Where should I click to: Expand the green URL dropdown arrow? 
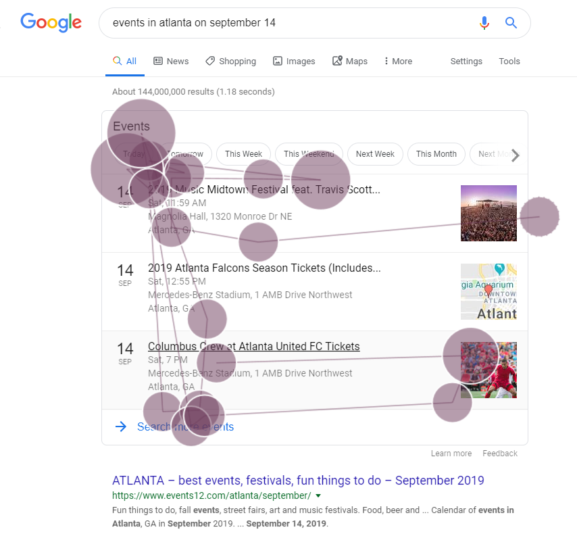[318, 496]
